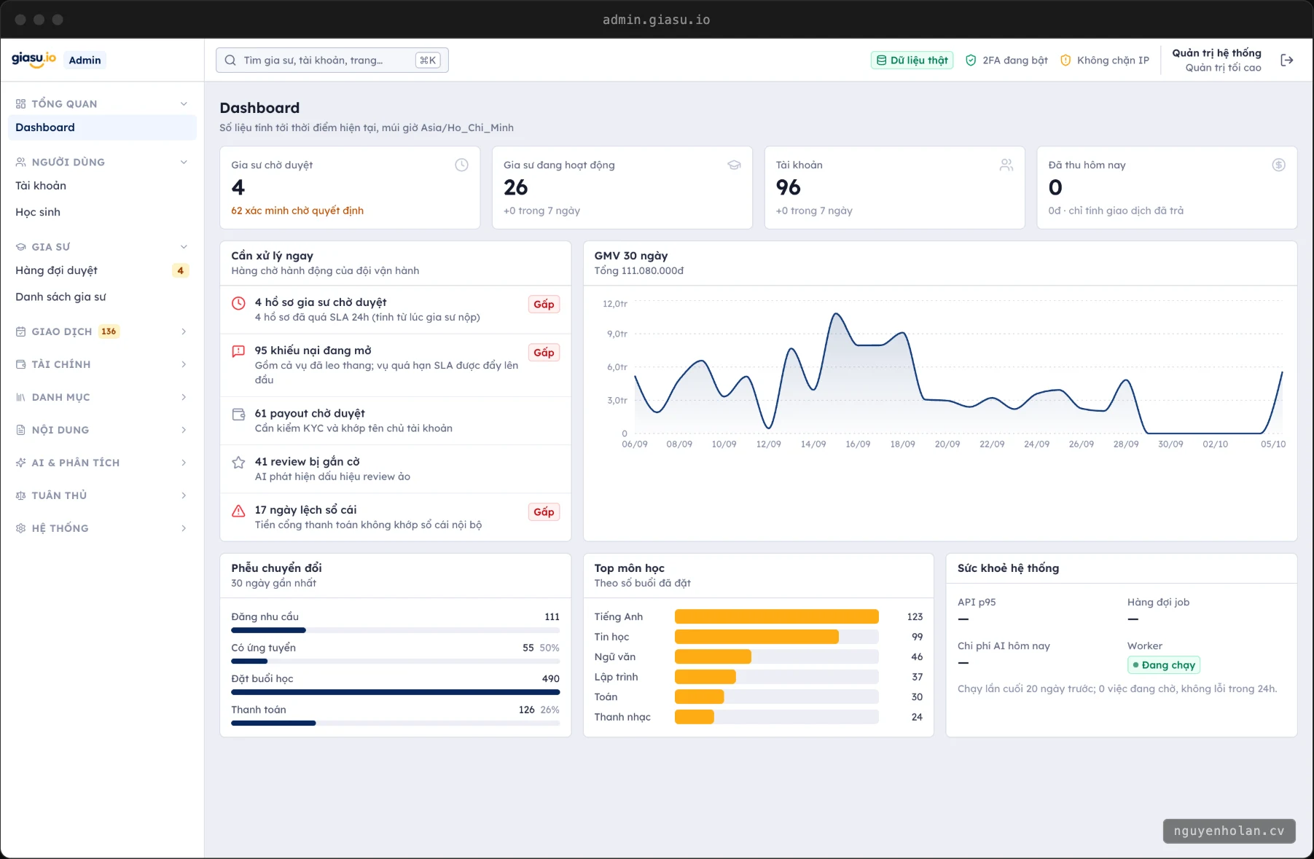Open the Dashboard menu item
The image size is (1314, 859).
tap(102, 128)
